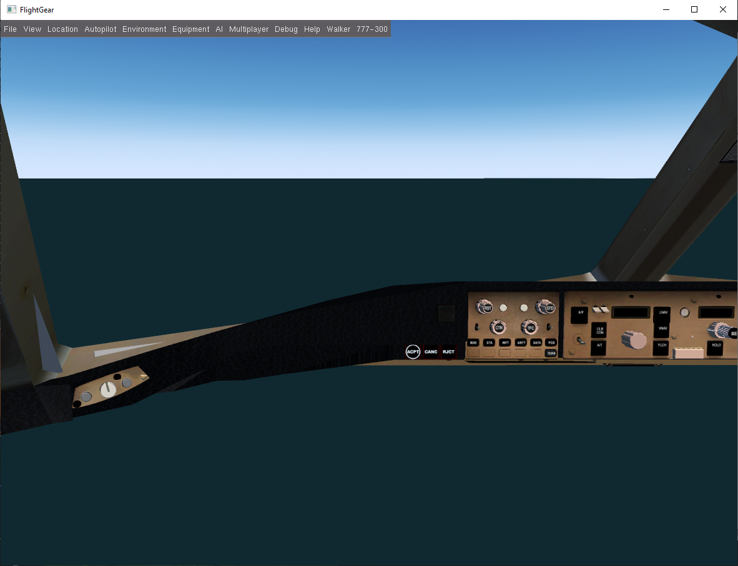This screenshot has height=566, width=738.
Task: Engage LNAV mode button
Action: click(x=662, y=315)
